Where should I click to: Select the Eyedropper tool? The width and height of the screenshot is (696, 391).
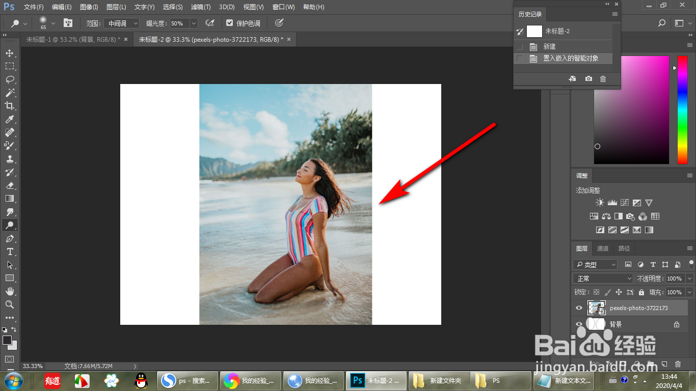[x=10, y=119]
